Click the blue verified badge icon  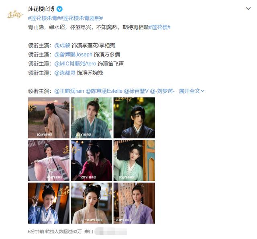click(59, 9)
